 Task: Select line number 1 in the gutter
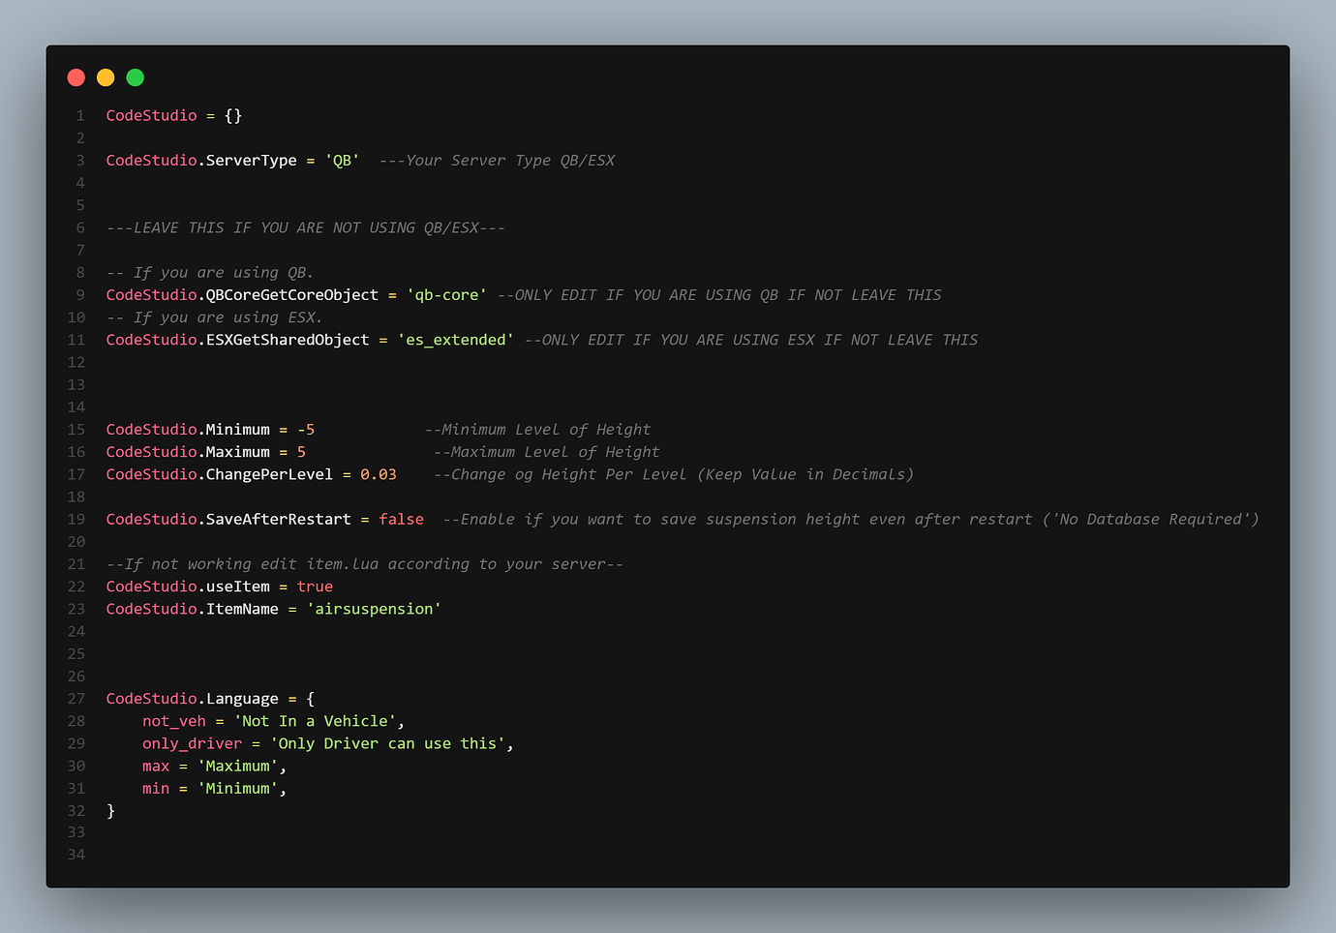pyautogui.click(x=79, y=114)
